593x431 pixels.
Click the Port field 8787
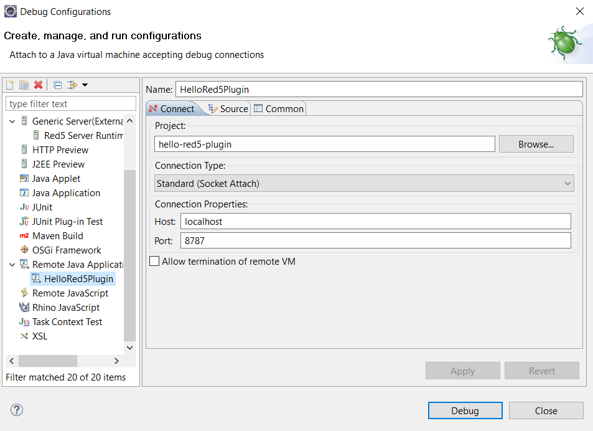(376, 240)
